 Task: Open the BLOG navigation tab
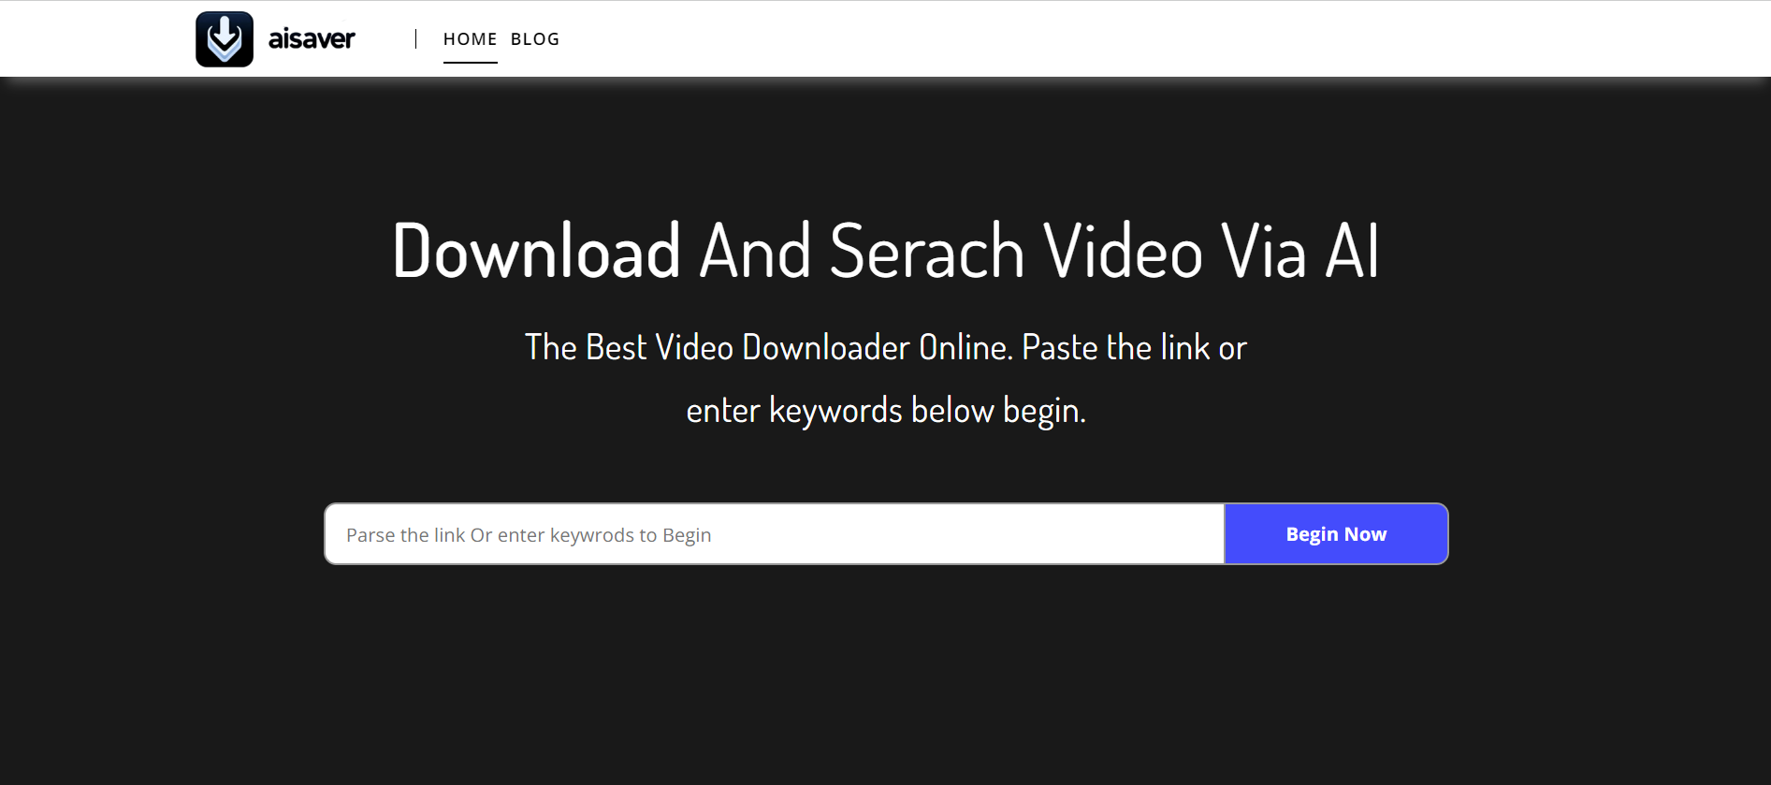coord(535,39)
